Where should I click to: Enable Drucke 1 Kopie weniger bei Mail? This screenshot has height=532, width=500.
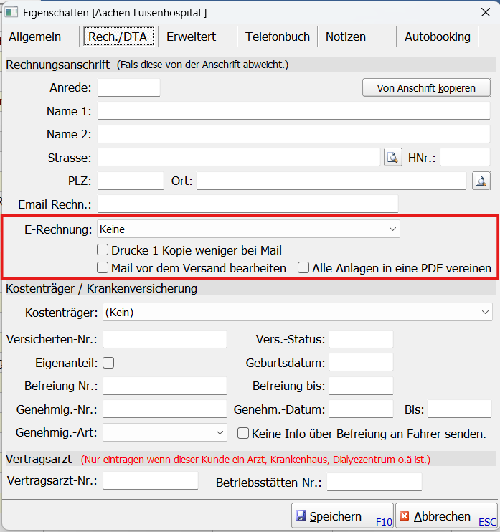pyautogui.click(x=103, y=250)
